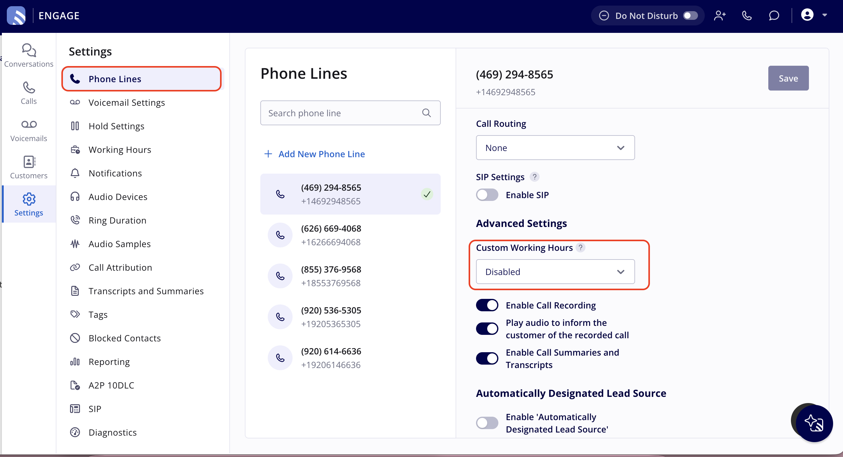Click the profile avatar icon
Image resolution: width=843 pixels, height=457 pixels.
tap(807, 15)
